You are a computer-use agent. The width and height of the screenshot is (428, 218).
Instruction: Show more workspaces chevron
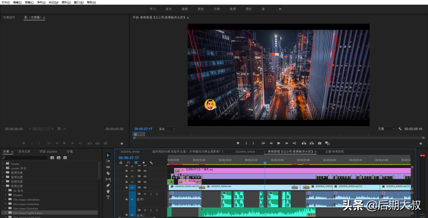(280, 9)
